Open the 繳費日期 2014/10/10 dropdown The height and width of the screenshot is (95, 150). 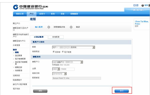[59, 74]
